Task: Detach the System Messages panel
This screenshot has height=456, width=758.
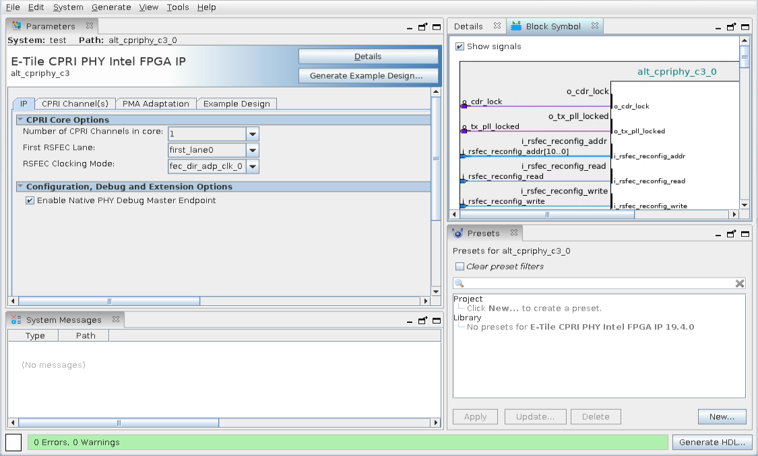Action: (423, 320)
